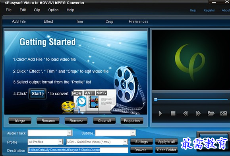The image size is (230, 156).
Task: Open the Effect editing tool
Action: [48, 21]
